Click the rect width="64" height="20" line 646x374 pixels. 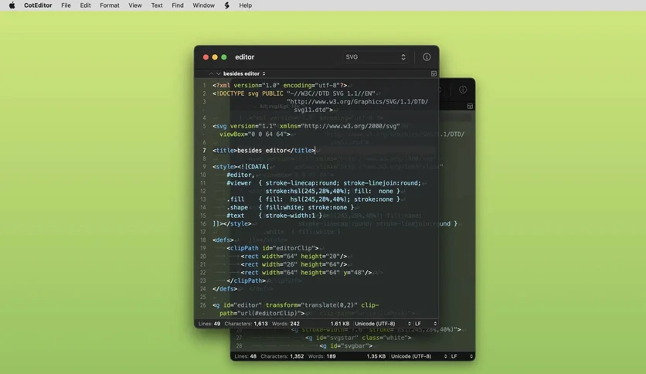[x=294, y=257]
